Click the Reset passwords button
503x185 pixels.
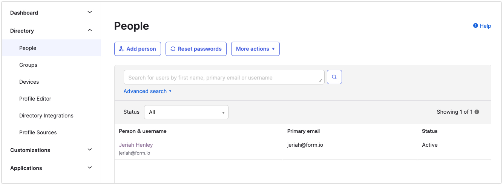pyautogui.click(x=196, y=49)
